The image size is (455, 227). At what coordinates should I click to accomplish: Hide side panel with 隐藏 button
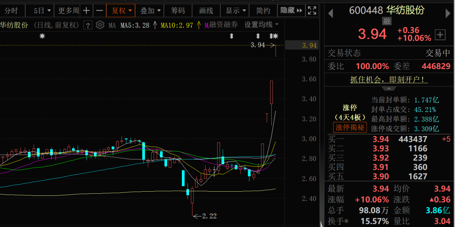coord(291,11)
